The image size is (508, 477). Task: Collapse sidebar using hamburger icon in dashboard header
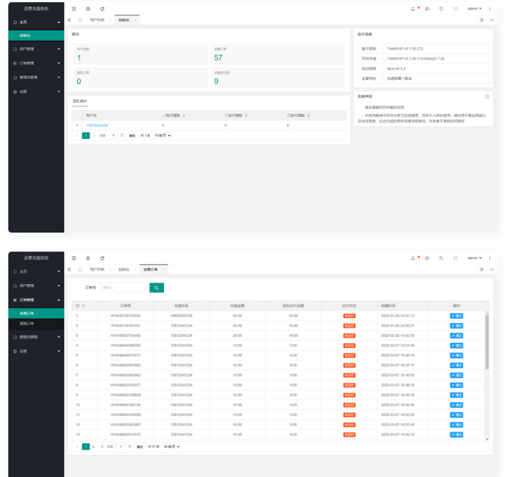74,8
